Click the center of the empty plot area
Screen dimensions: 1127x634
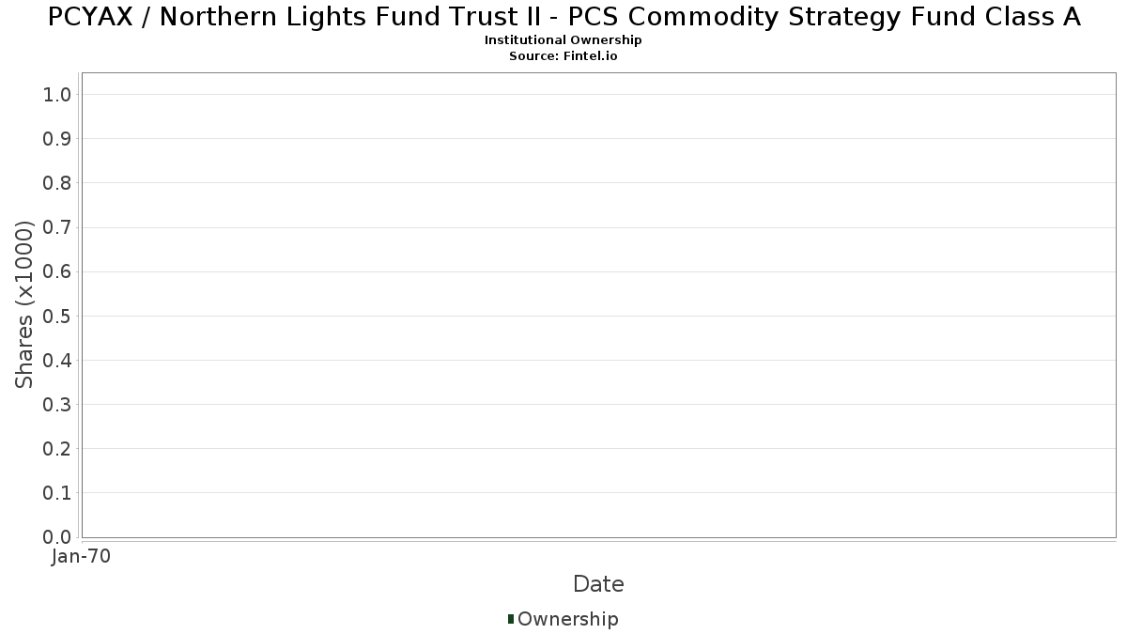click(598, 305)
